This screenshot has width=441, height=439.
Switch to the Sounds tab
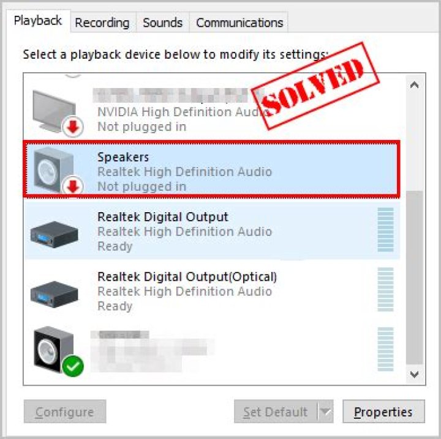[x=162, y=23]
